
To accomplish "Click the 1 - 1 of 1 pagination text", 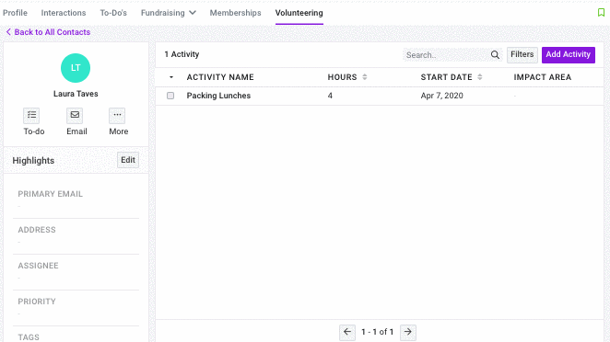I will [x=378, y=332].
